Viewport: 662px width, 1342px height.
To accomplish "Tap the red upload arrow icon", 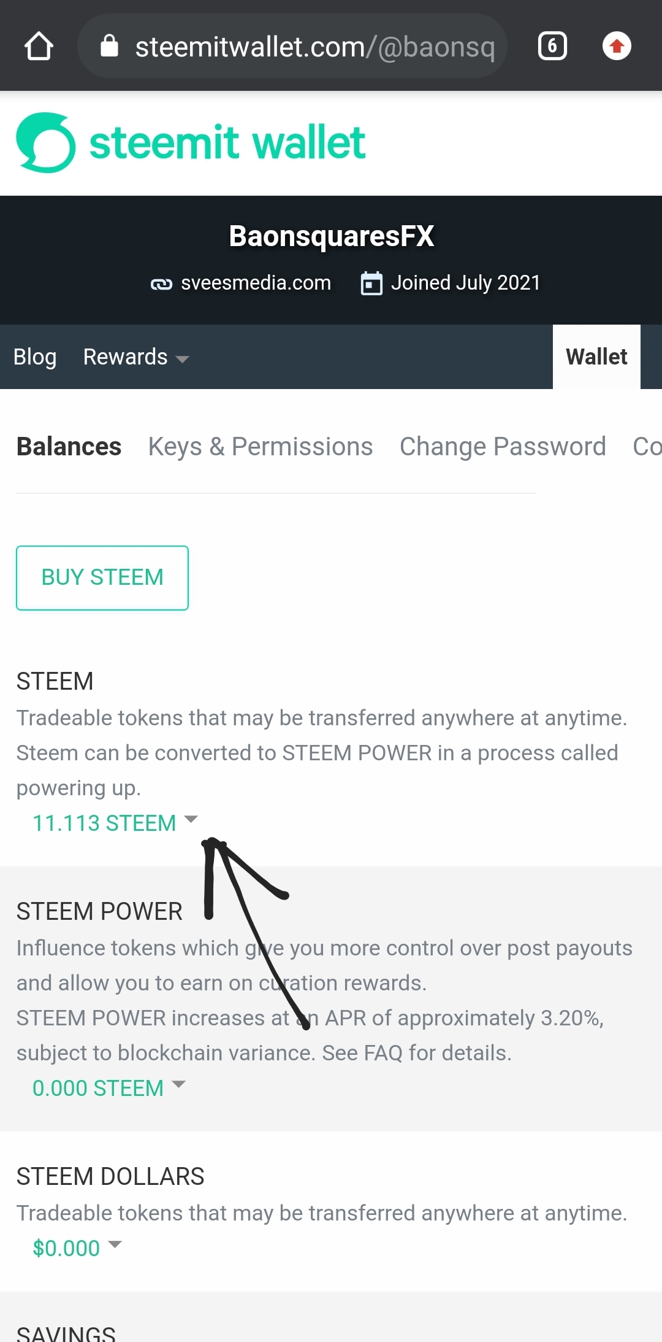I will pos(617,46).
